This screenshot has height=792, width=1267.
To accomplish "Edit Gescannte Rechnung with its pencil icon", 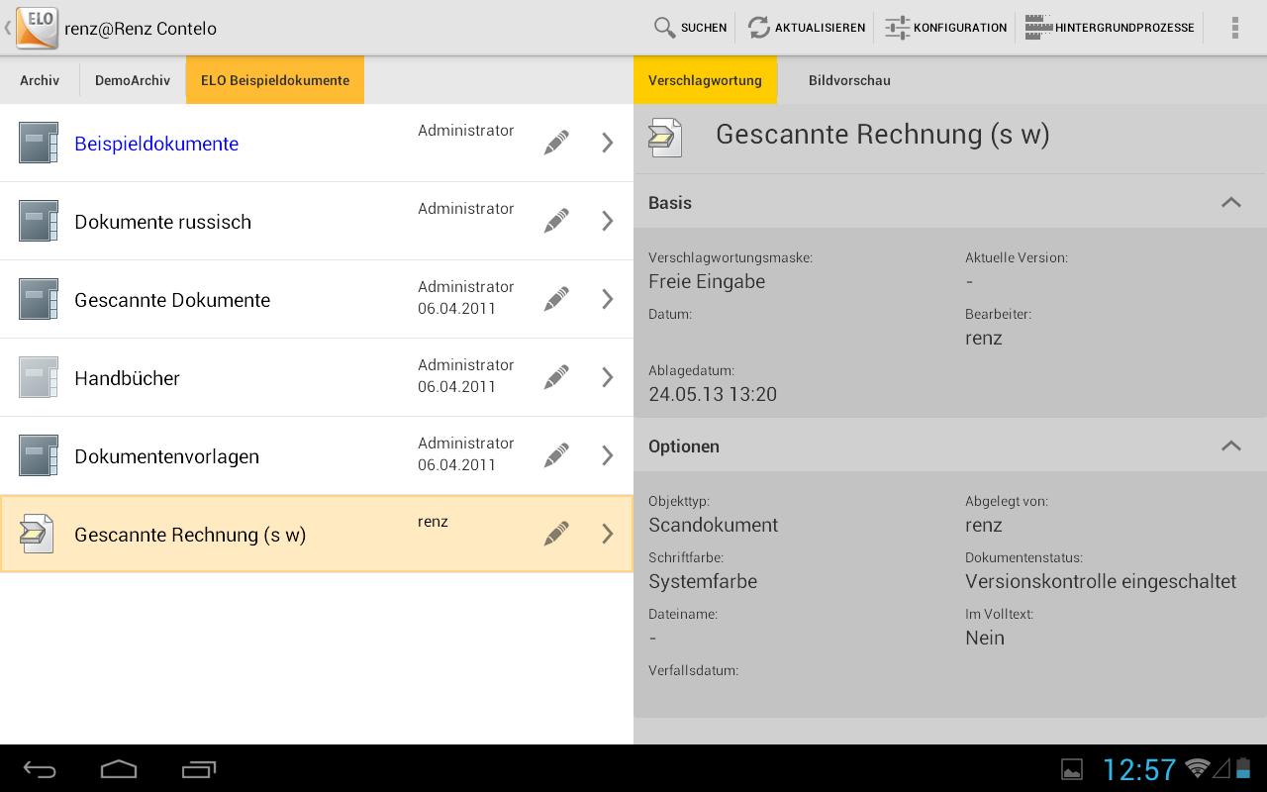I will pos(556,534).
